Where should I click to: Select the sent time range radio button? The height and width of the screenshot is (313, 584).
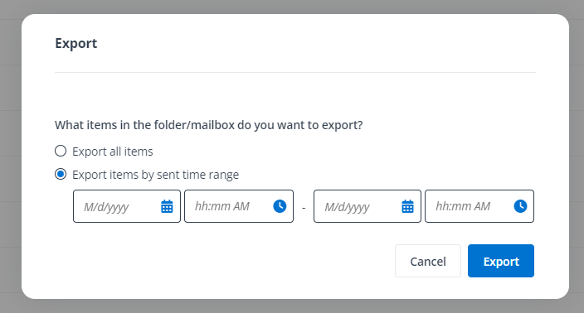point(61,174)
